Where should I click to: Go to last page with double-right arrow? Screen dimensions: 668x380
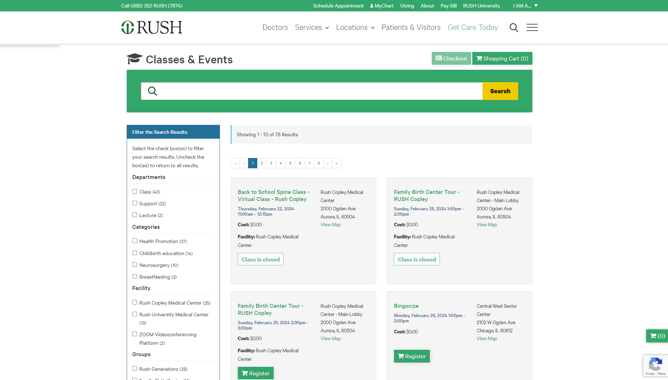point(336,163)
